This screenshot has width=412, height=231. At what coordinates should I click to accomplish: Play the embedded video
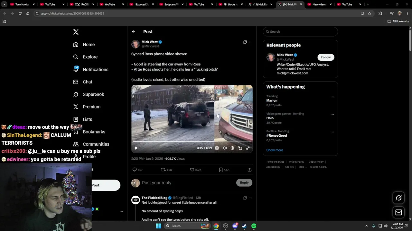136,148
